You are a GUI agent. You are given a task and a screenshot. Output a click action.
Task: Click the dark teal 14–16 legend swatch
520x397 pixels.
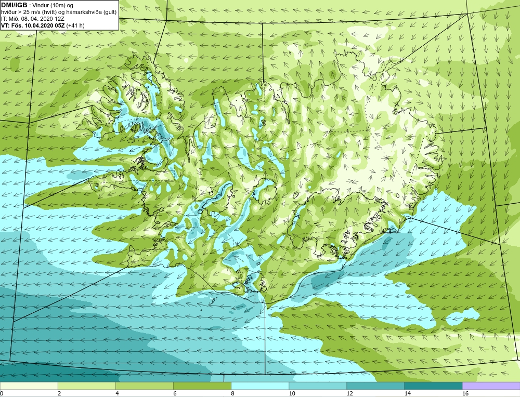point(433,386)
